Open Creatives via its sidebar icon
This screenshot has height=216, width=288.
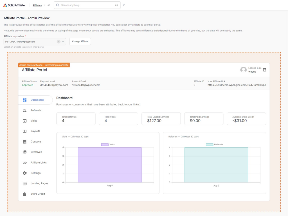tap(24, 152)
